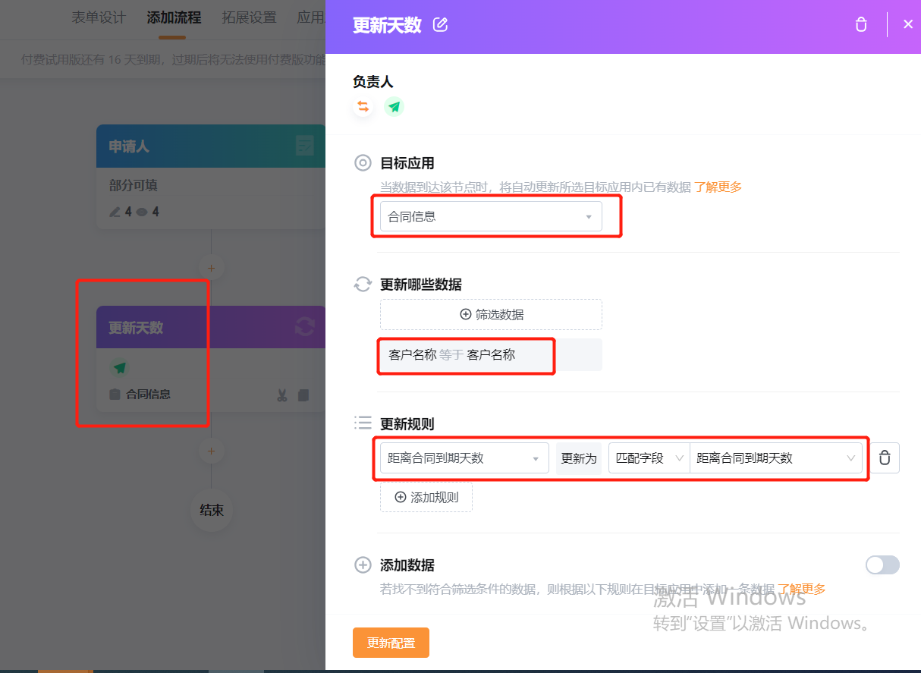Click the 了解更多 link under 目标应用
The image size is (921, 673).
click(718, 187)
